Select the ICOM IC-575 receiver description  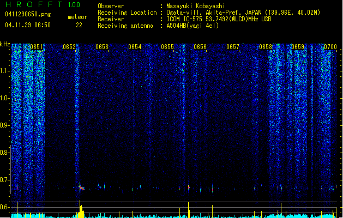pos(219,19)
